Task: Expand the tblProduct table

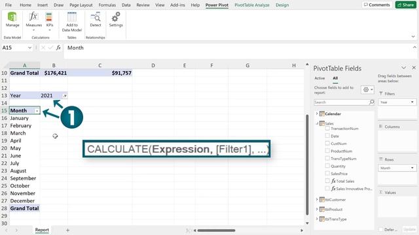Action: click(x=317, y=210)
